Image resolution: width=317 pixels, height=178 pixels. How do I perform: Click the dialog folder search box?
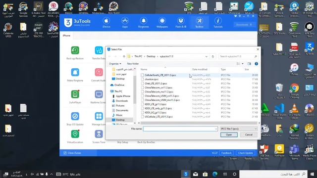238,56
